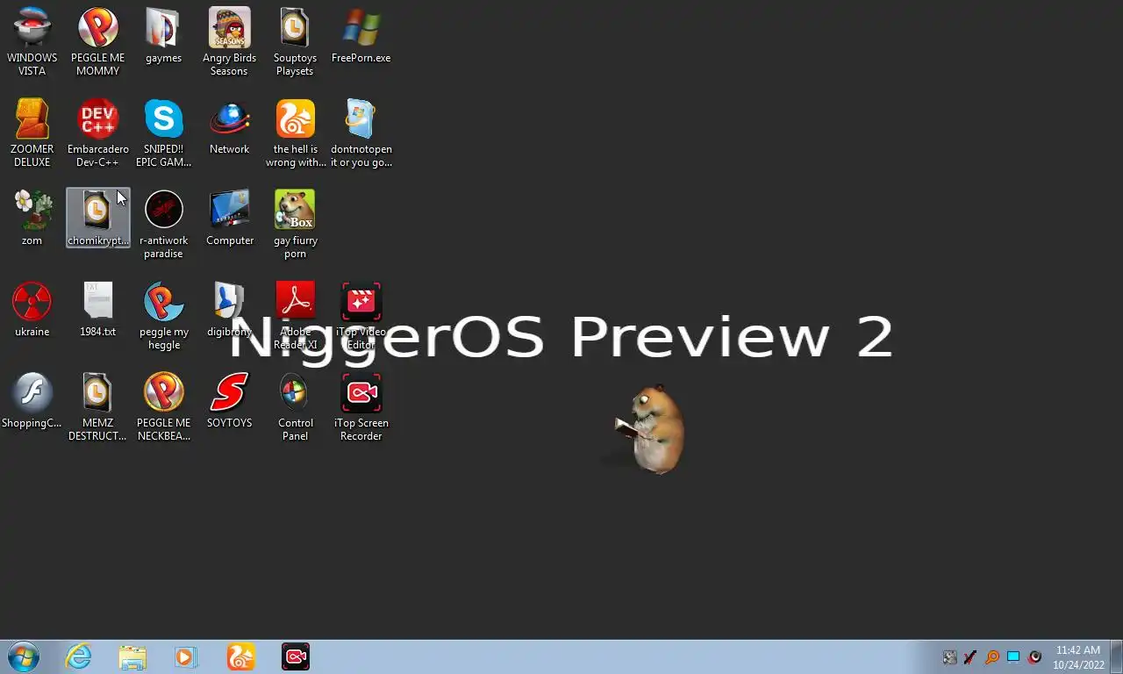Viewport: 1123px width, 674px height.
Task: Open the digibrony desktop icon
Action: 229,309
